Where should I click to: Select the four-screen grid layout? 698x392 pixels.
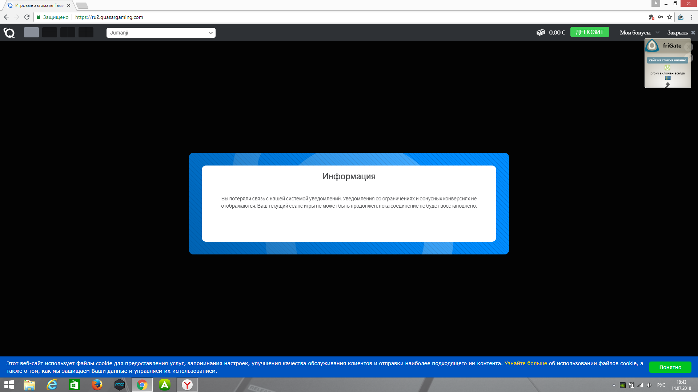(86, 33)
